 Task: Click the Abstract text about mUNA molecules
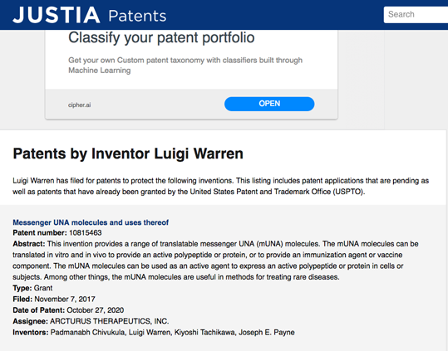(x=215, y=261)
